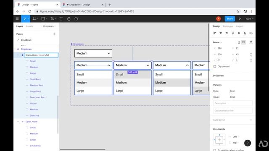The height and width of the screenshot is (151, 269).
Task: Open the Dropdown page selector in Layers panel
Action: click(50, 26)
